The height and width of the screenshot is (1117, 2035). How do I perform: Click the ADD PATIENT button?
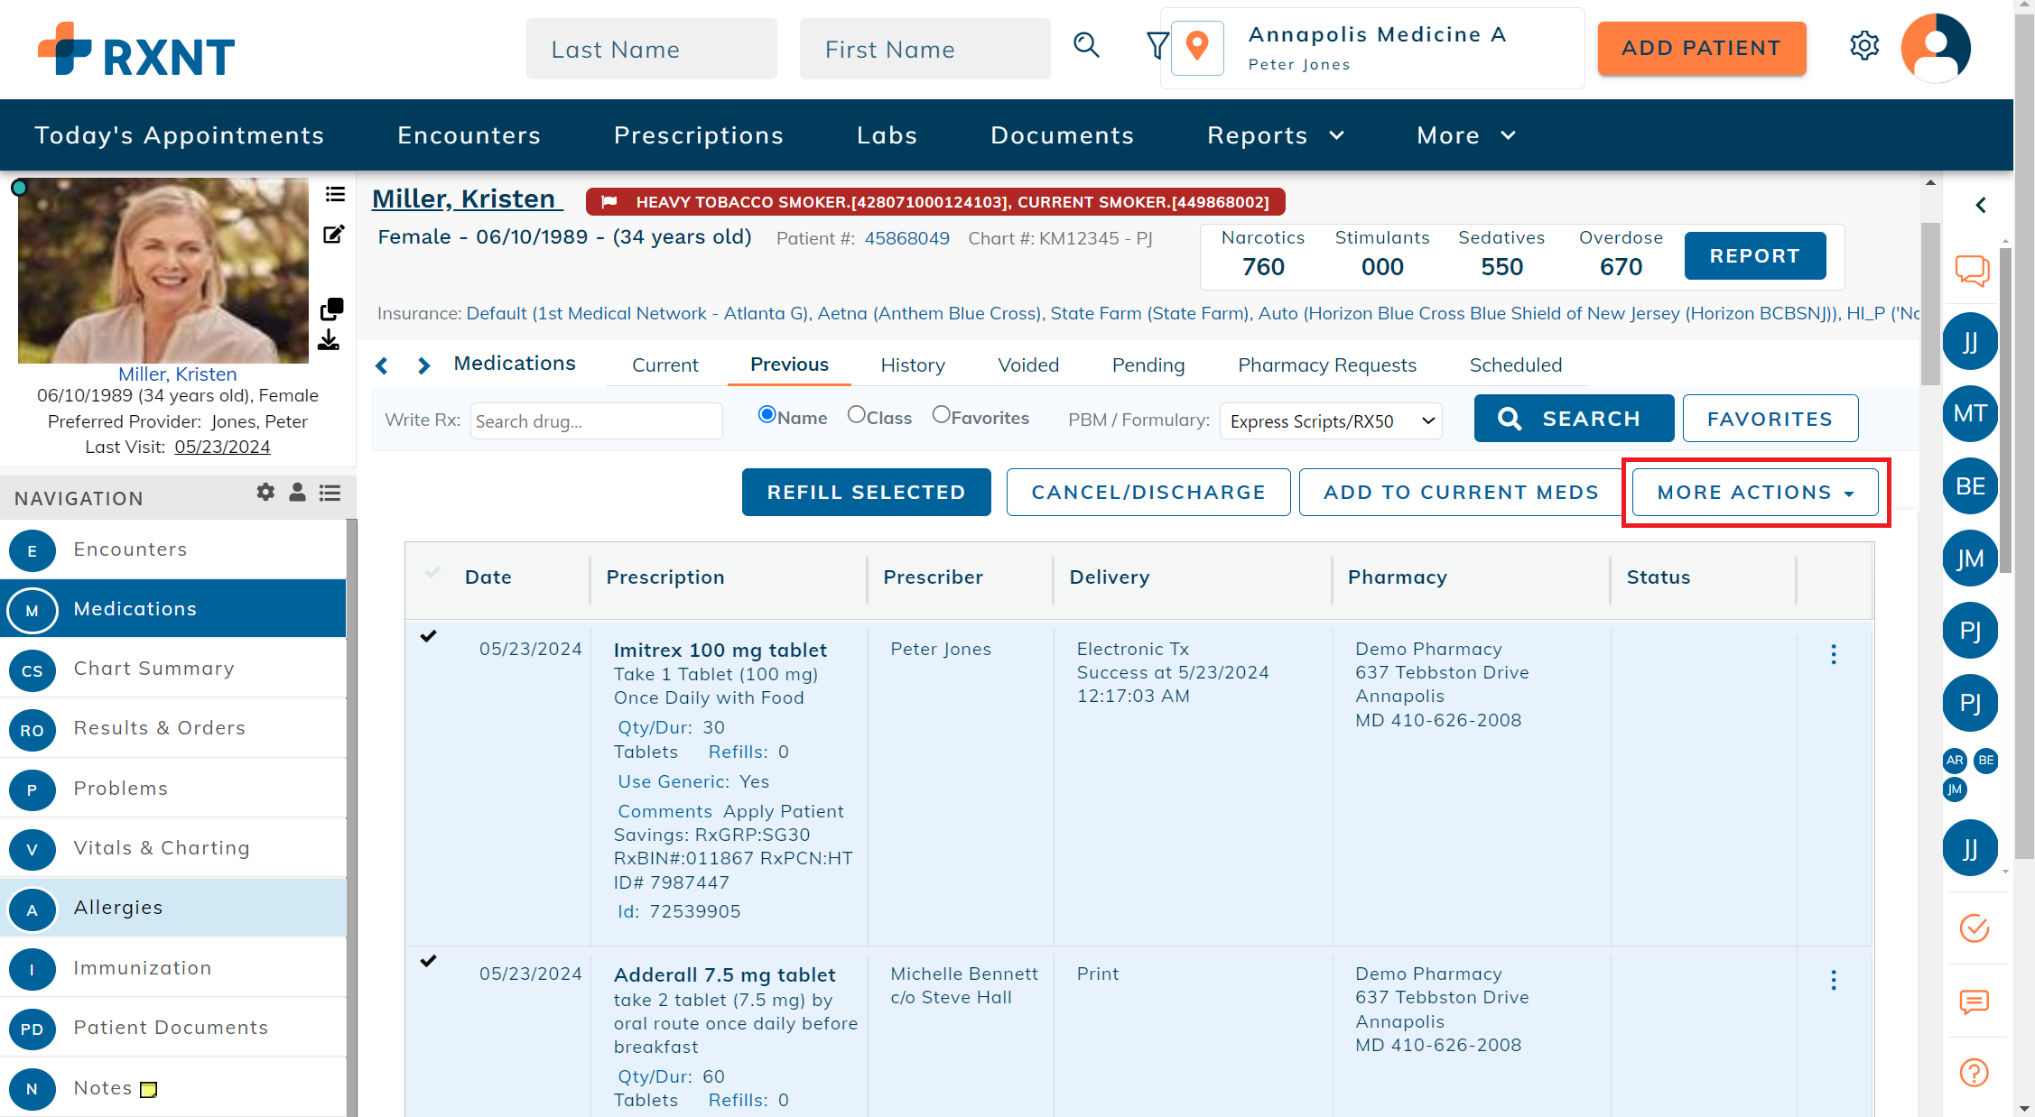(x=1702, y=48)
